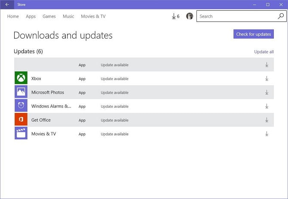Click the back arrow in the title bar

point(7,4)
